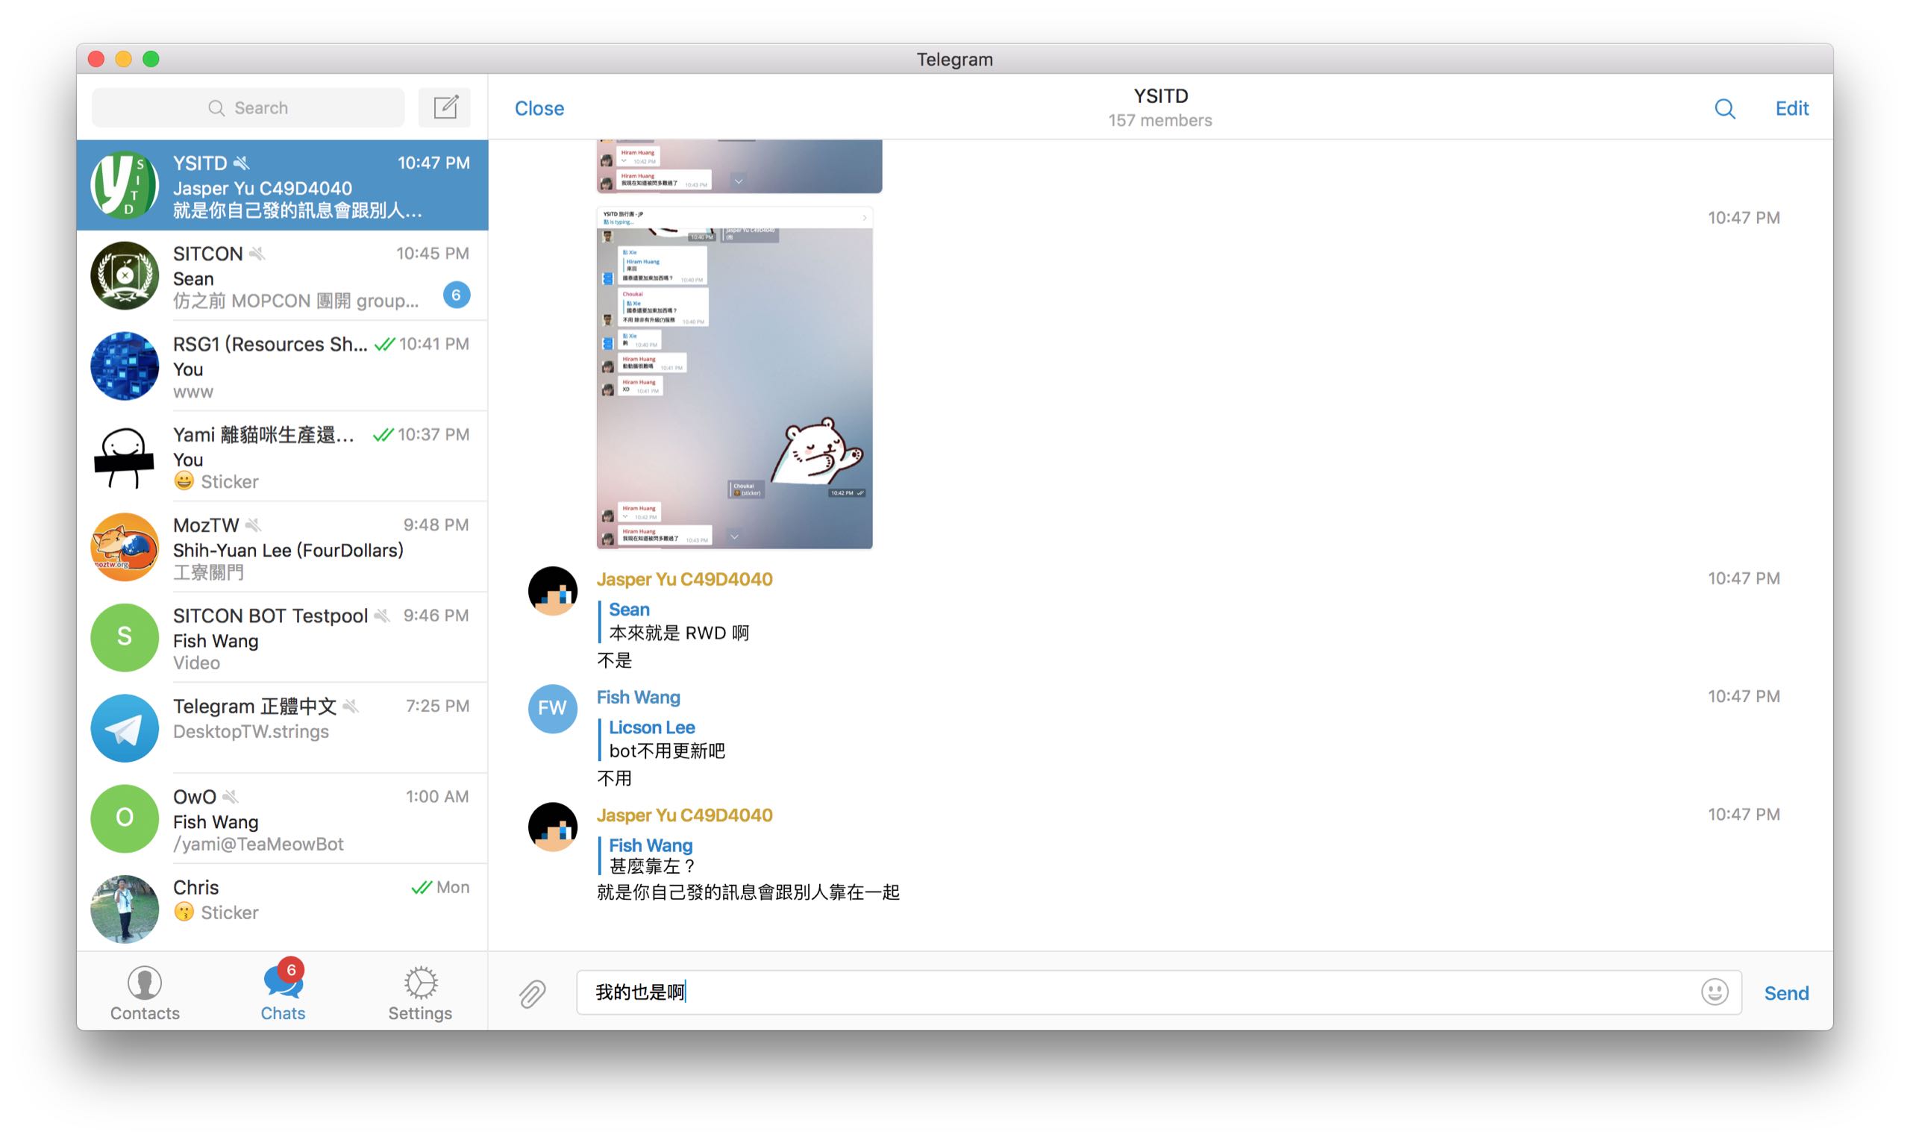Click the message text 就是你自己發的訊息會跟別人靠在一起
1910x1140 pixels.
click(x=748, y=892)
